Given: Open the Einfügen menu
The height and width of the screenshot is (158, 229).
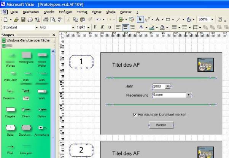Looking at the screenshot, I should pos(65,12).
